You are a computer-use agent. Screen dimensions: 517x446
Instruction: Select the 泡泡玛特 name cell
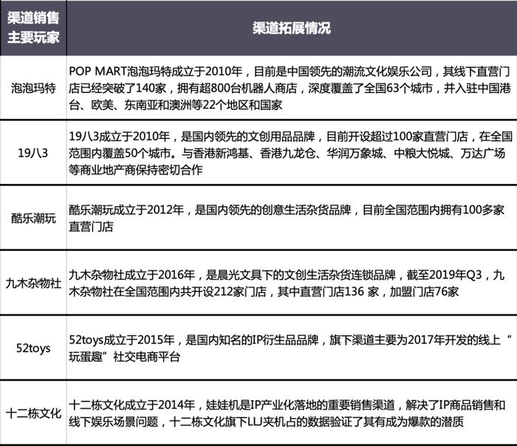tap(33, 88)
